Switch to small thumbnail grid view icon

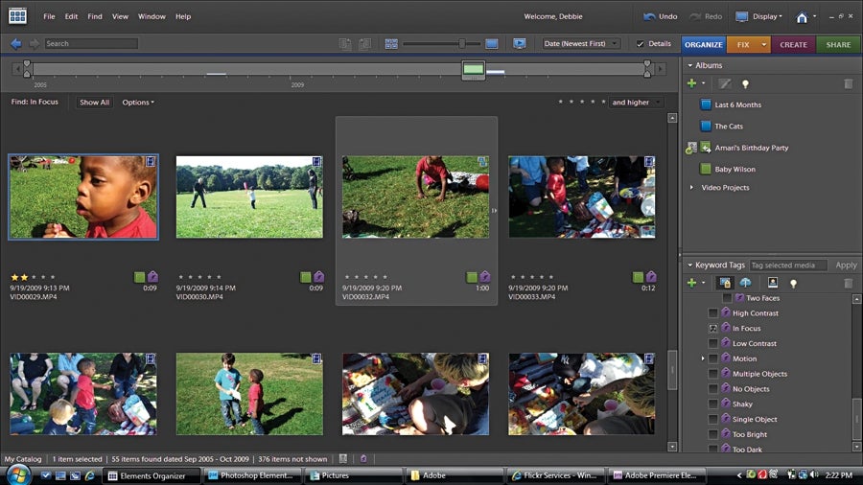(x=391, y=44)
